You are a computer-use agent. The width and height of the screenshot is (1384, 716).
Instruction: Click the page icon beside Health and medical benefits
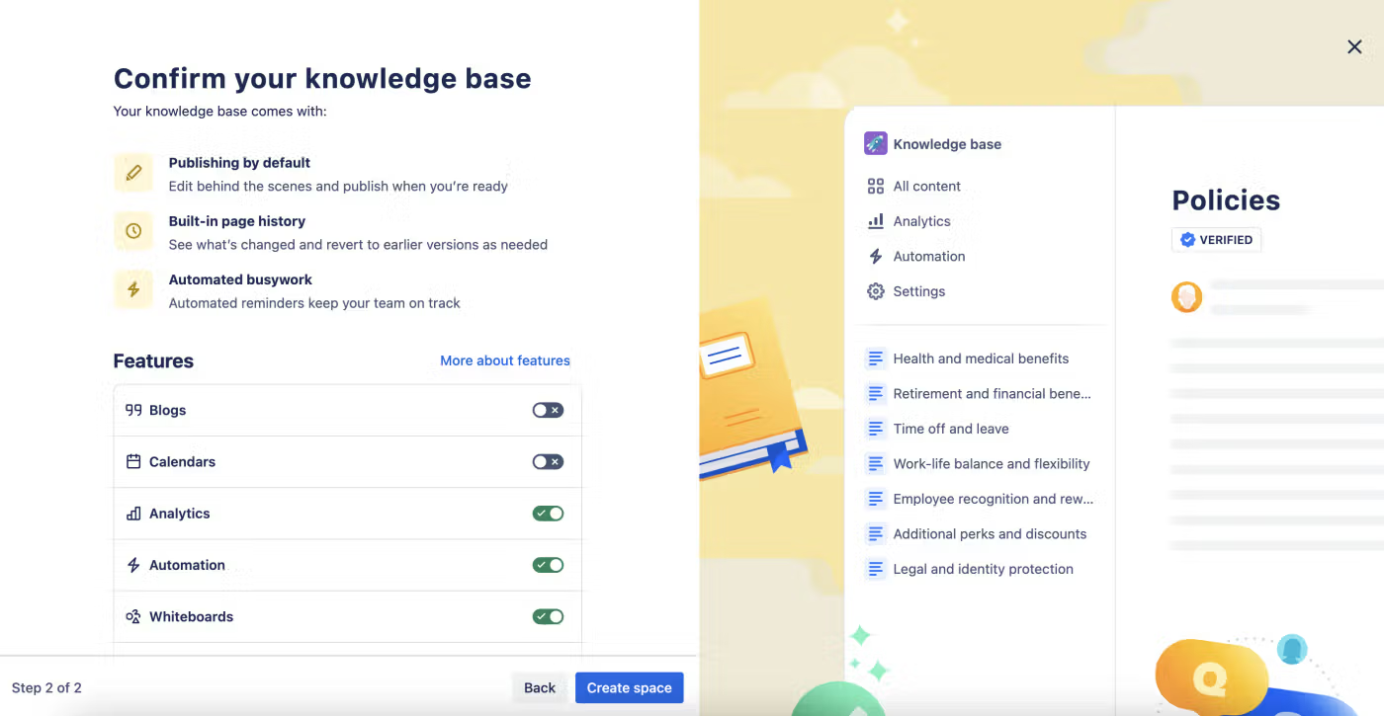(876, 358)
